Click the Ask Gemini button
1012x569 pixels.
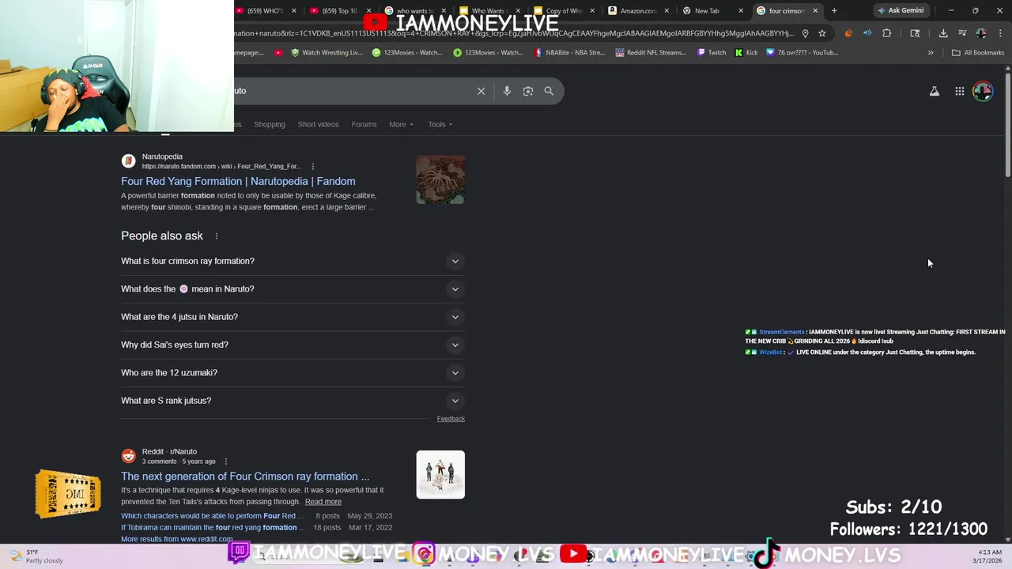click(900, 11)
